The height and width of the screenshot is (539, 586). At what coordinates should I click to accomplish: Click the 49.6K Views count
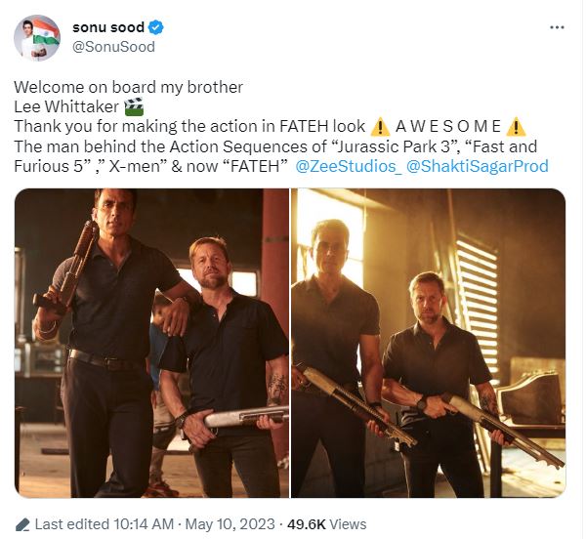click(x=330, y=524)
